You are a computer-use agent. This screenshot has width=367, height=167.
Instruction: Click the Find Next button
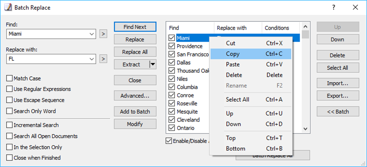point(135,26)
